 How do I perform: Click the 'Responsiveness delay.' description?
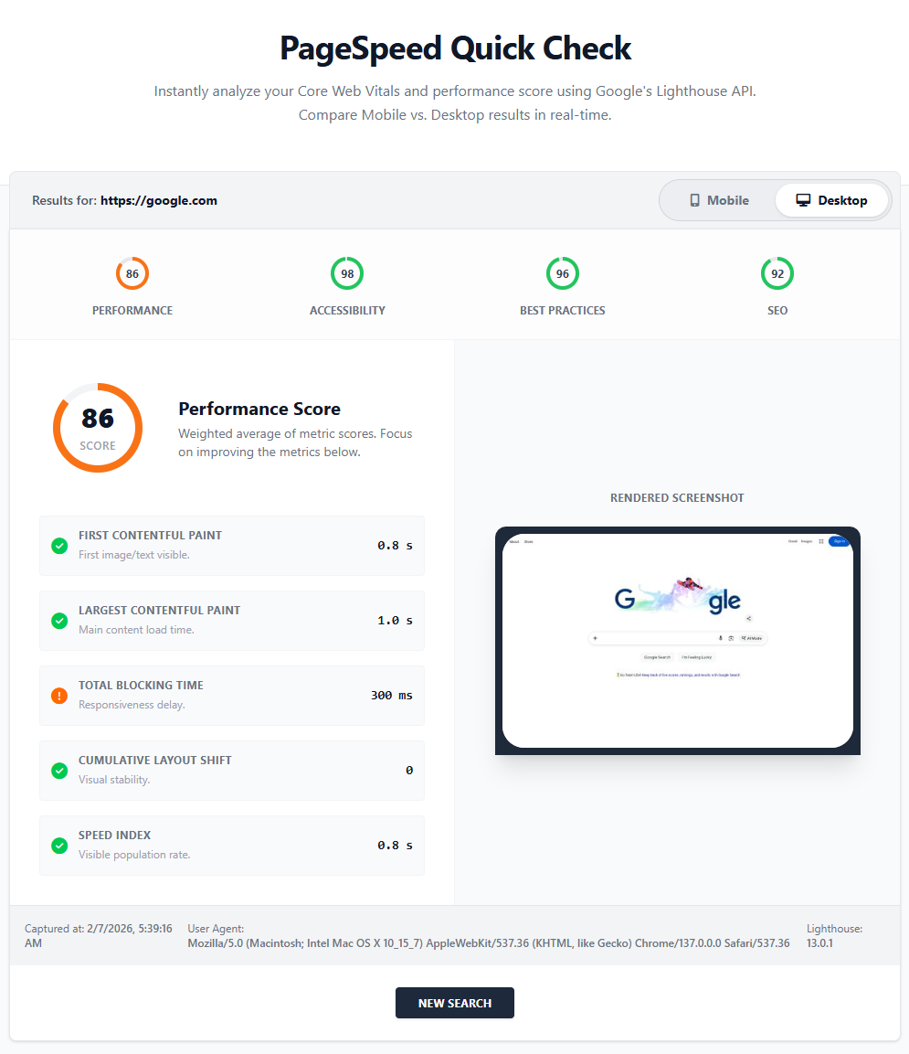tap(132, 705)
